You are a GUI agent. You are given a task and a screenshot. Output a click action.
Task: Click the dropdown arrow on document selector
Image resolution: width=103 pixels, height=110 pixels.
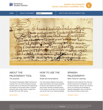coord(52,13)
